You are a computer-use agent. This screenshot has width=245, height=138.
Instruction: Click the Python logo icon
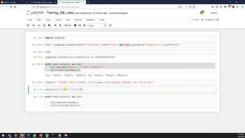pyautogui.click(x=203, y=13)
